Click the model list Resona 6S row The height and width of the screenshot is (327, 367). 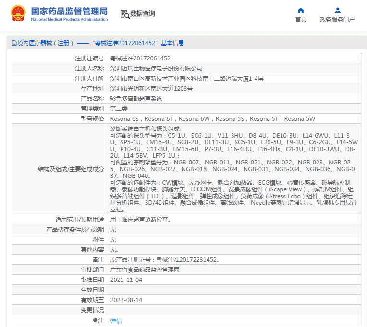(234, 118)
